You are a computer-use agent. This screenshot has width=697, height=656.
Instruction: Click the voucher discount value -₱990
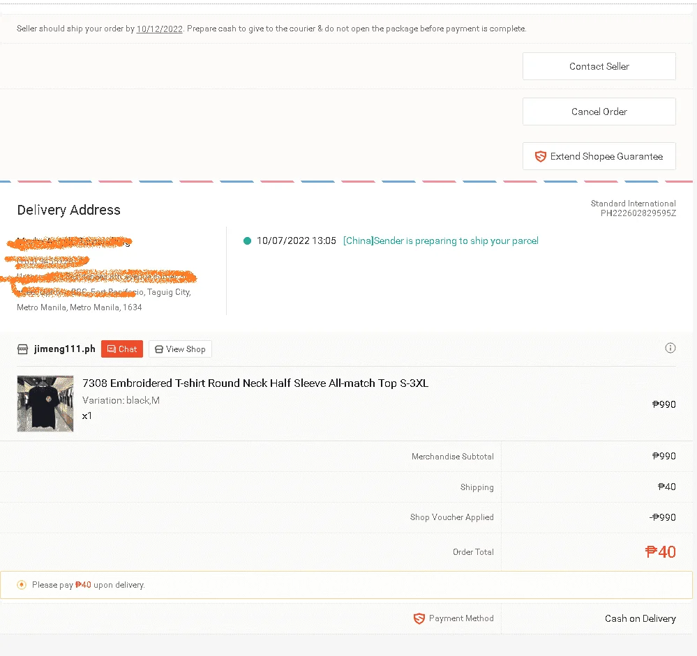(x=662, y=517)
